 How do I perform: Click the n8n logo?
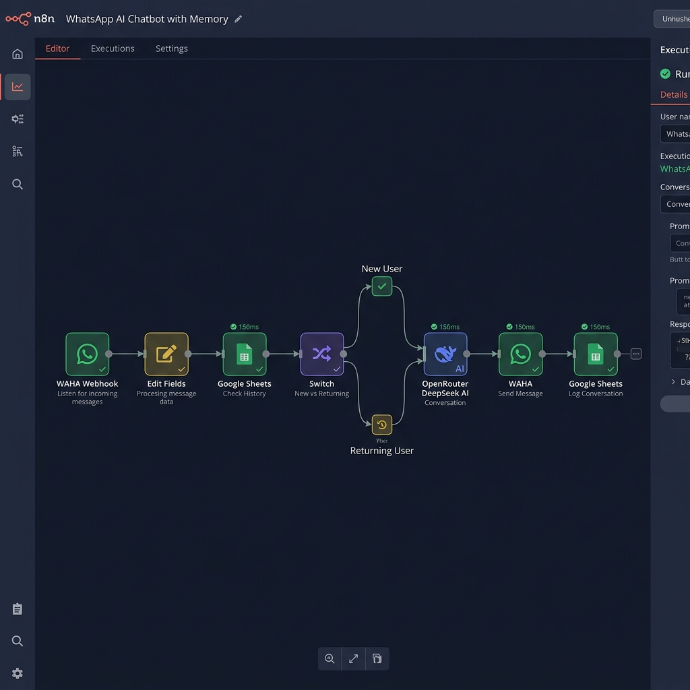[30, 18]
